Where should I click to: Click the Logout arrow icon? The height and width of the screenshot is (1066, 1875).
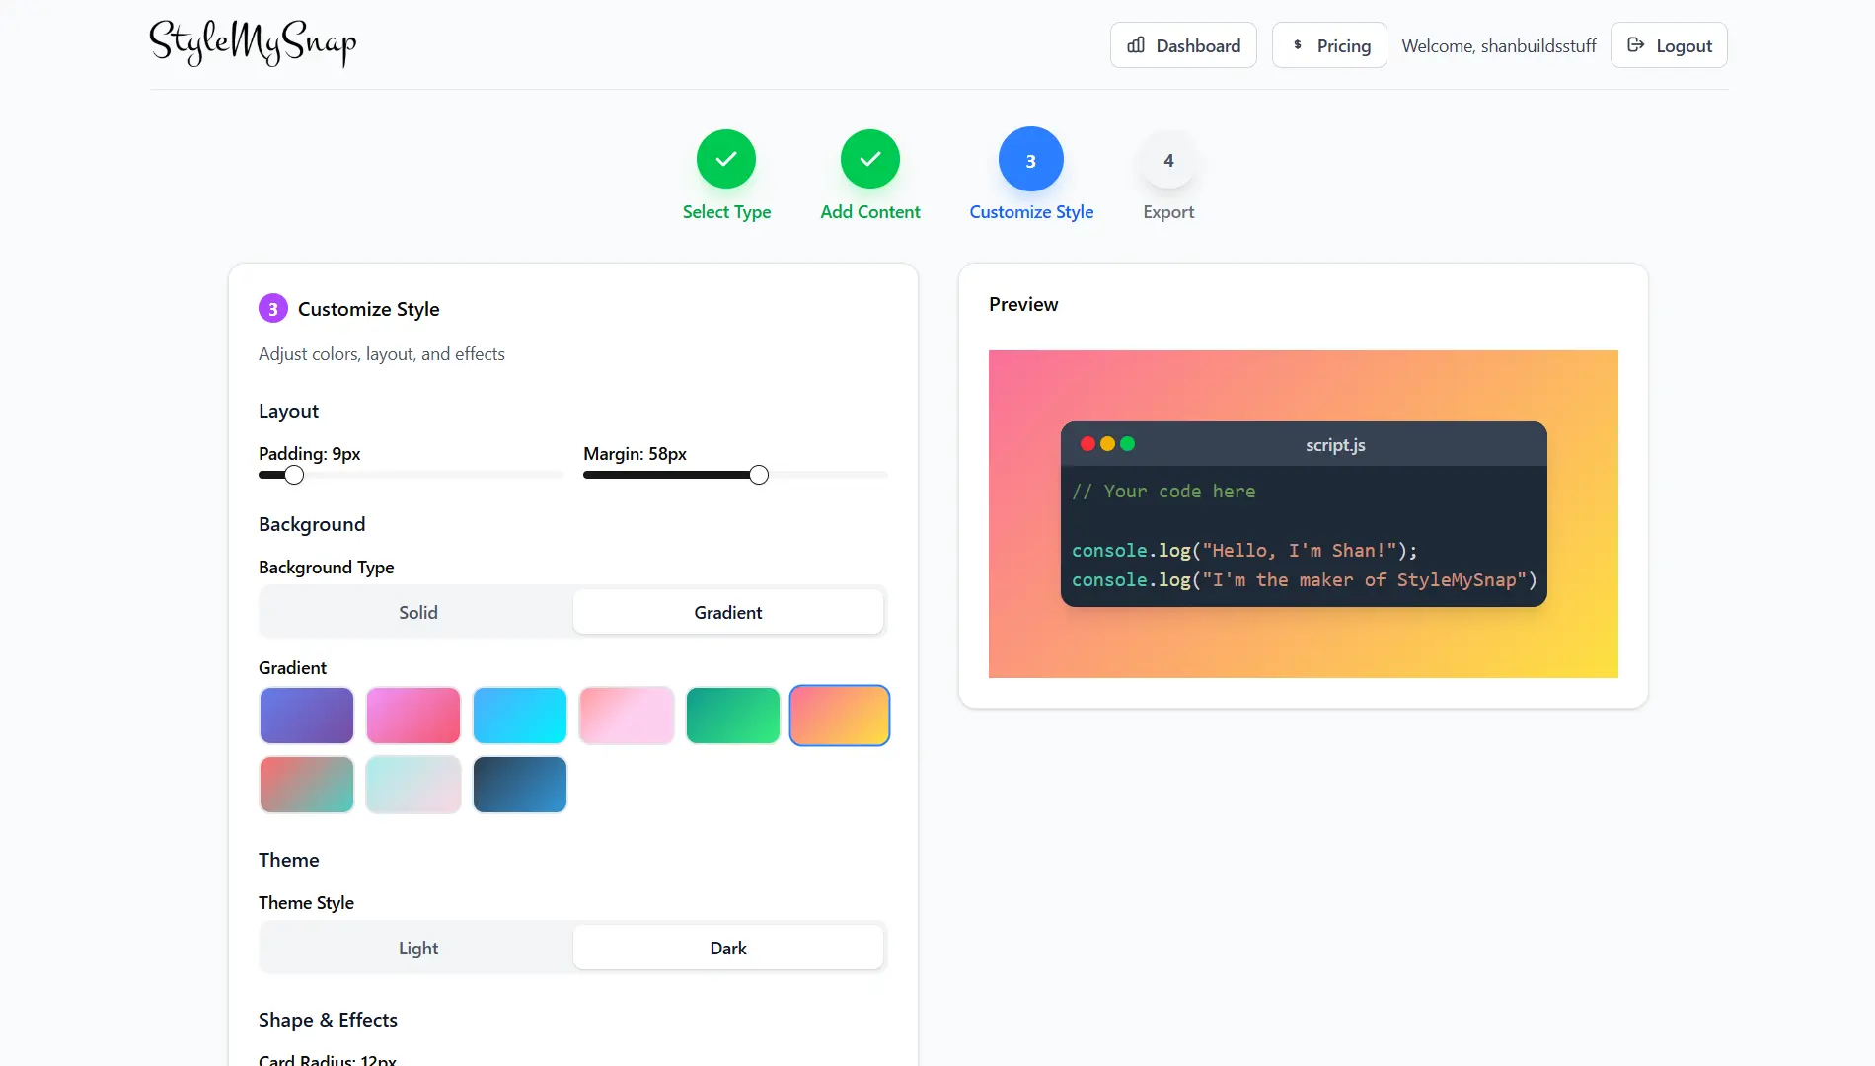1635,45
